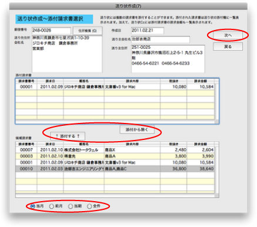
Task: Select candidate invoice row 00007
Action: 115,150
